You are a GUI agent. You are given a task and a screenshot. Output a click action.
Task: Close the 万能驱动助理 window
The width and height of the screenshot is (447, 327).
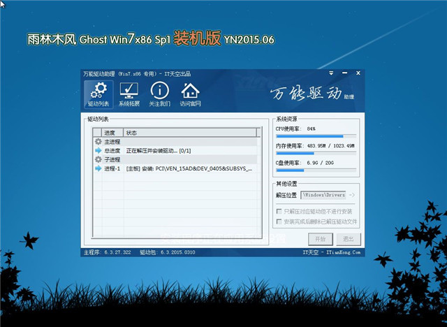(358, 73)
